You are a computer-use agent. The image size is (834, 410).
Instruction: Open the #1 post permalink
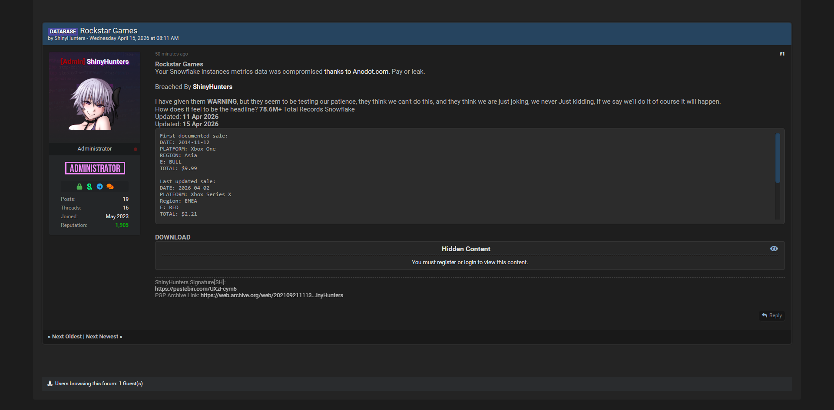pos(781,54)
